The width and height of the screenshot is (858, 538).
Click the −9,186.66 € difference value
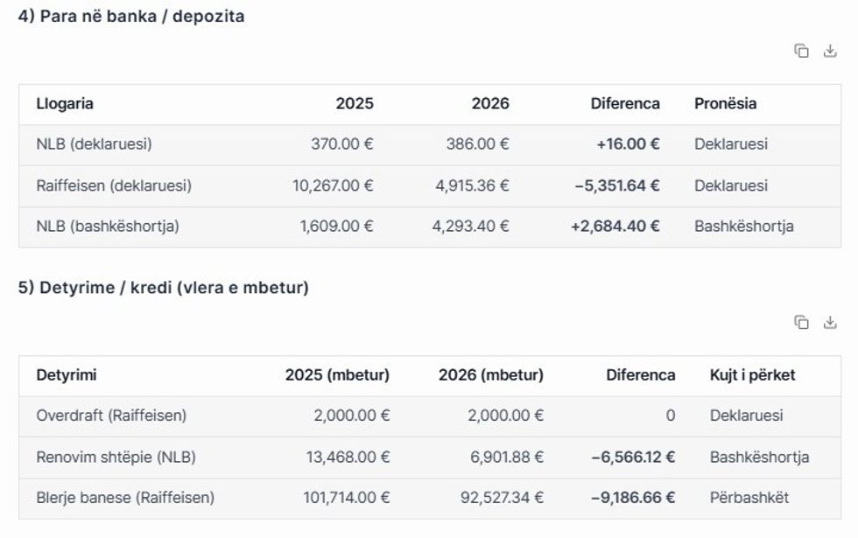click(x=632, y=498)
